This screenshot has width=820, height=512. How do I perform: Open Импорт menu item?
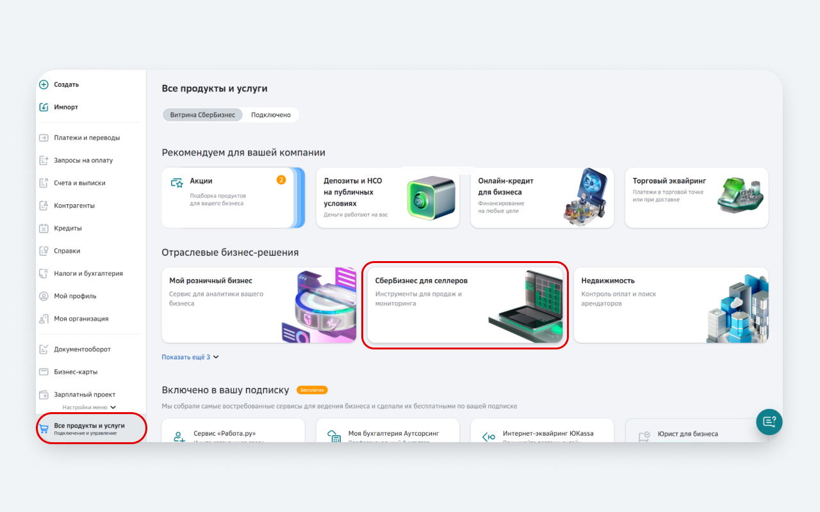click(x=66, y=107)
